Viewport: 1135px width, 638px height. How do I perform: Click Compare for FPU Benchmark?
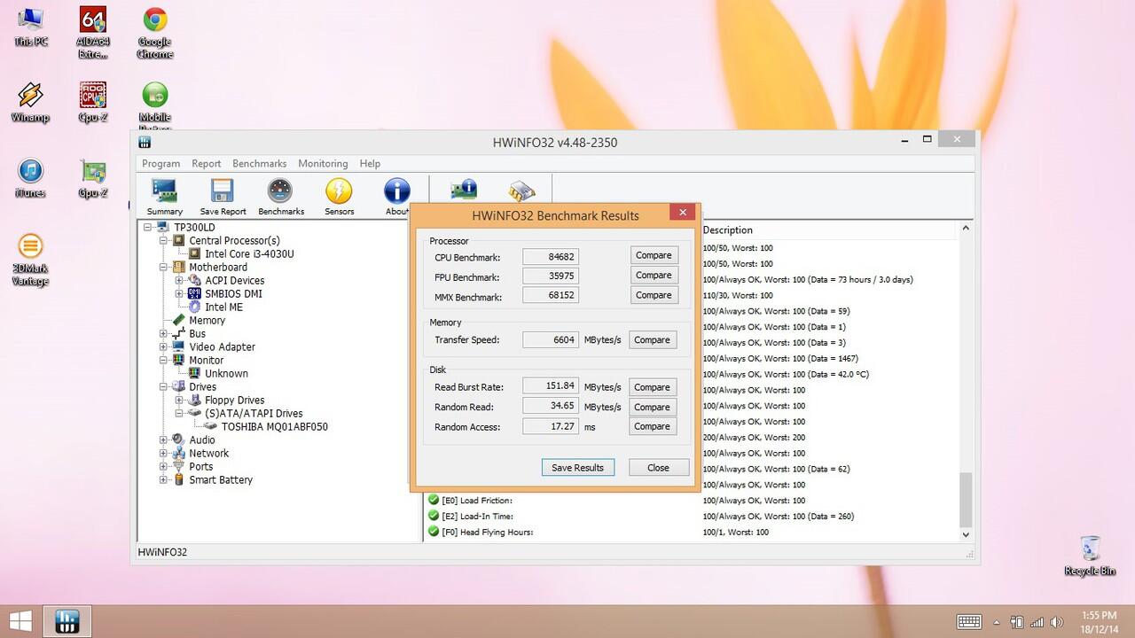[654, 276]
